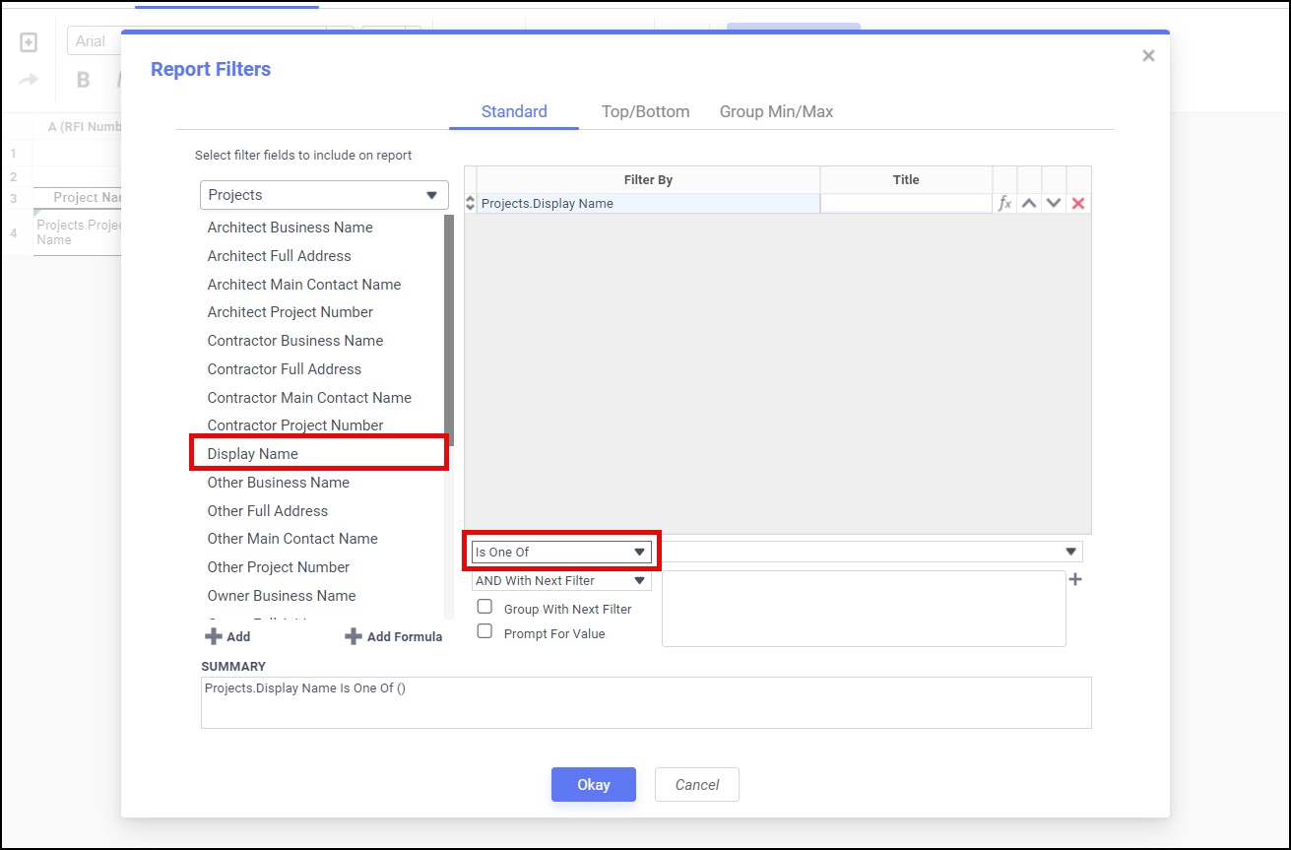Screen dimensions: 1291x850
Task: Delete filter with red X icon
Action: pyautogui.click(x=1078, y=204)
